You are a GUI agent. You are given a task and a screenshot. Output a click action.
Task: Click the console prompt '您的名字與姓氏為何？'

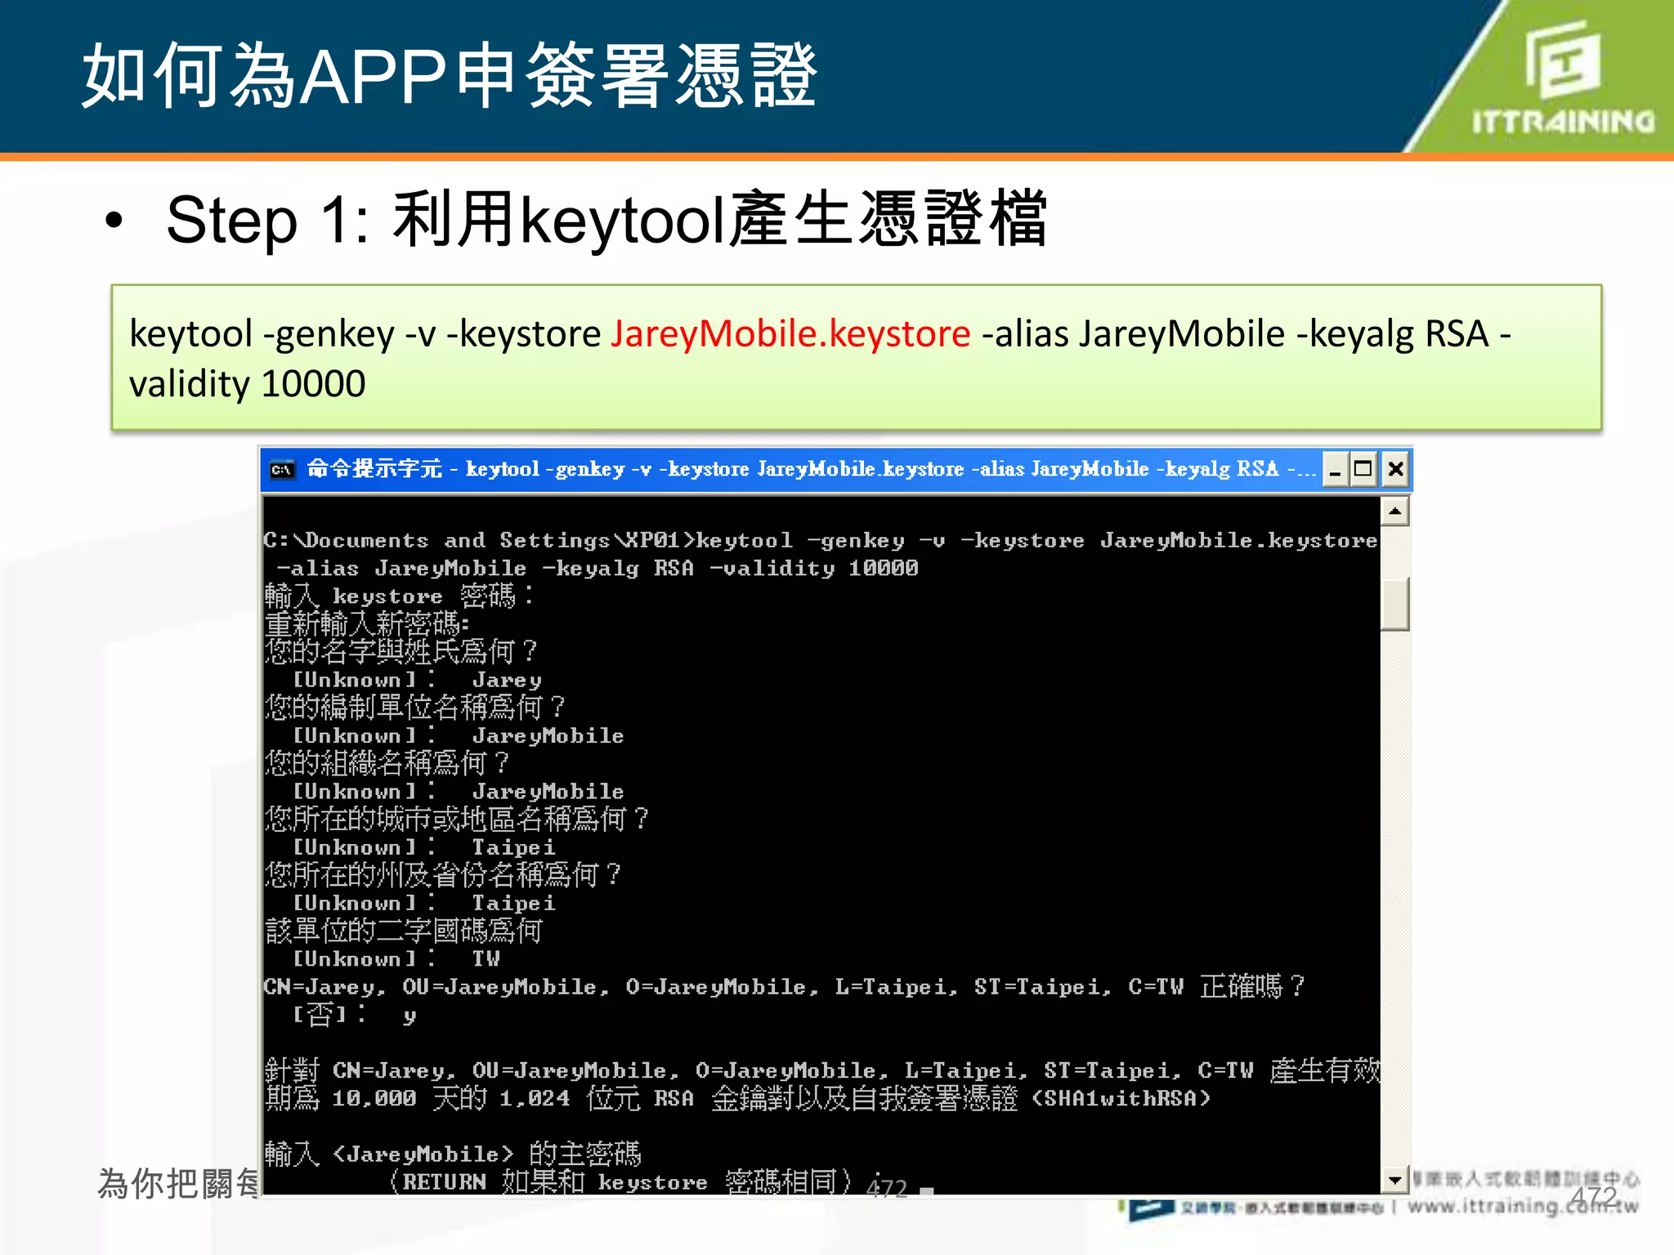click(x=401, y=651)
